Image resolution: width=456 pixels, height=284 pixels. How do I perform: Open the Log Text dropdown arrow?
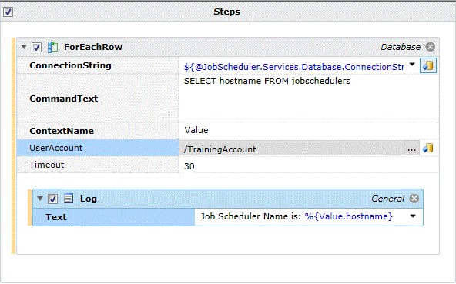pos(413,216)
